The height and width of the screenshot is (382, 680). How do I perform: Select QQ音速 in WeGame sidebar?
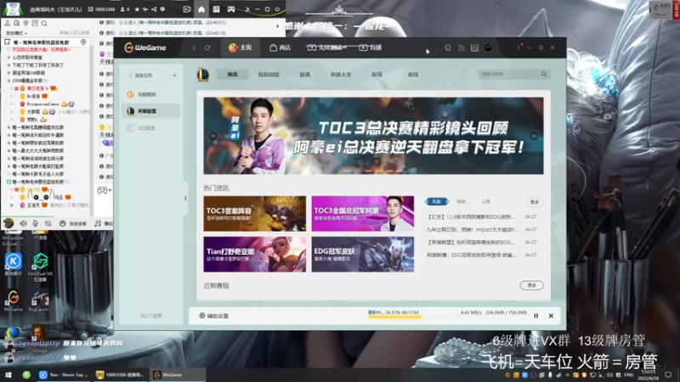(x=150, y=128)
